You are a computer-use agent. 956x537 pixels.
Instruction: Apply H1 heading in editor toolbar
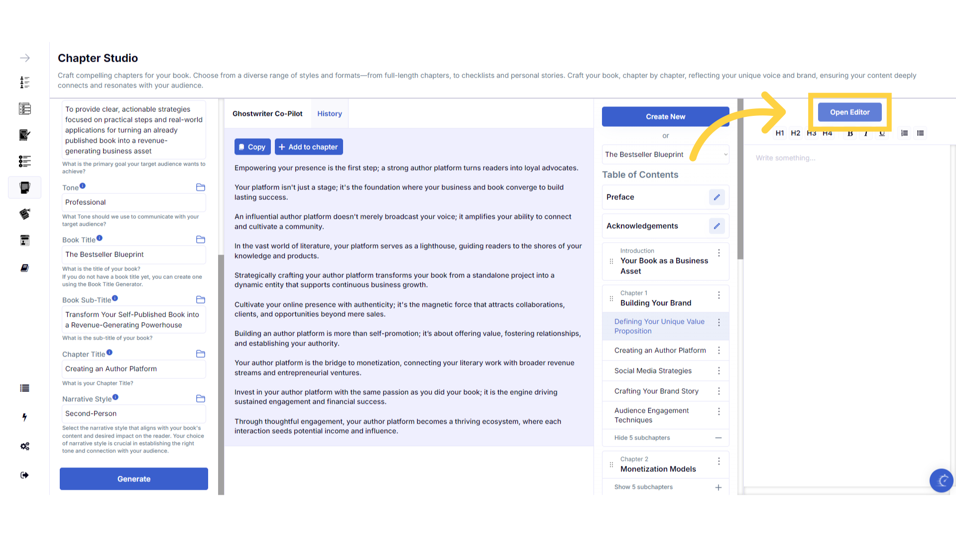point(780,133)
